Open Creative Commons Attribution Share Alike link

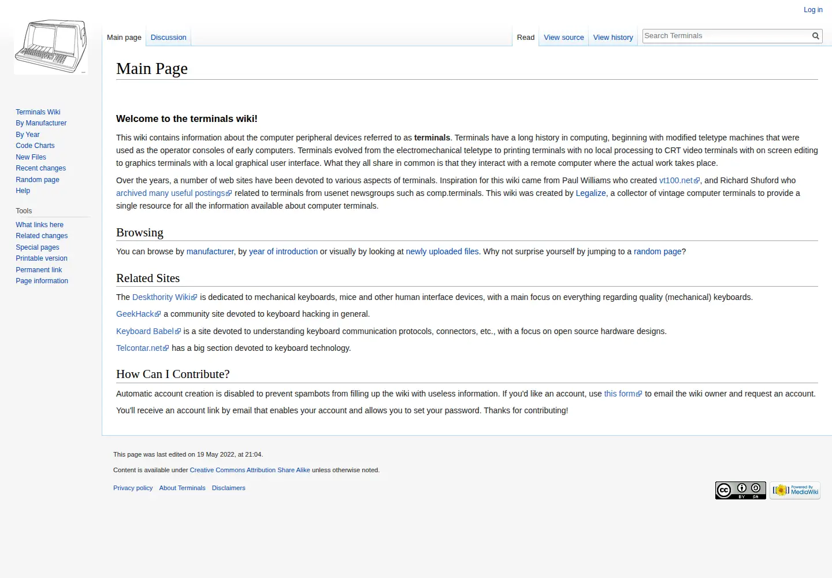point(250,470)
